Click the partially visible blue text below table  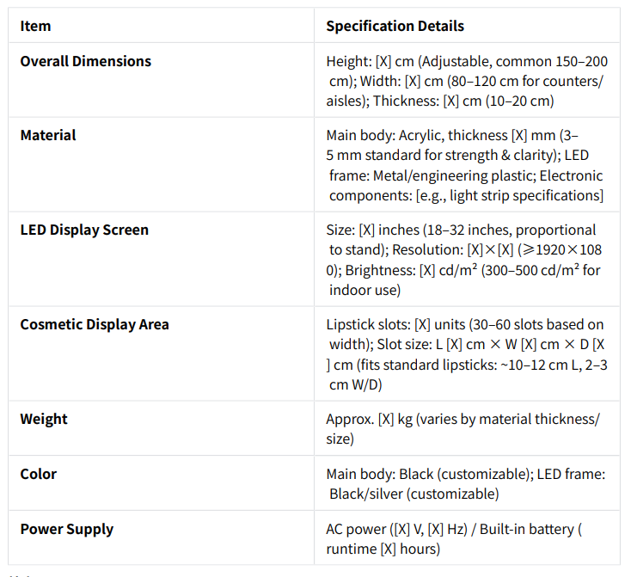pos(20,575)
